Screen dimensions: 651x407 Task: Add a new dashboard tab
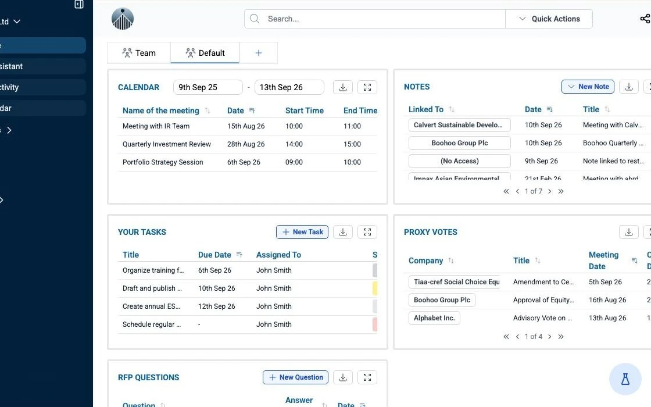point(258,53)
